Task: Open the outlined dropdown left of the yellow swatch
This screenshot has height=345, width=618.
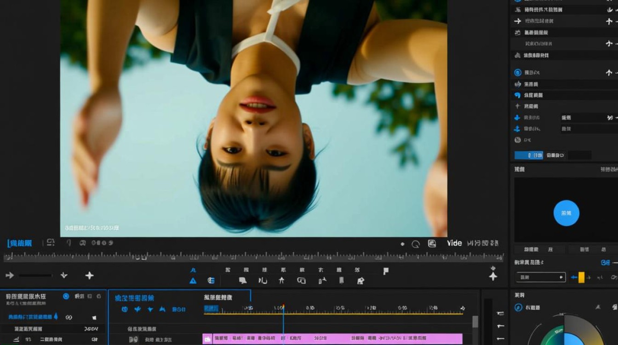Action: [x=540, y=277]
